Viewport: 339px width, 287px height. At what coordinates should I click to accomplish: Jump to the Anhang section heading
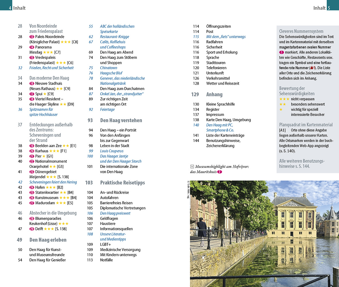point(214,94)
